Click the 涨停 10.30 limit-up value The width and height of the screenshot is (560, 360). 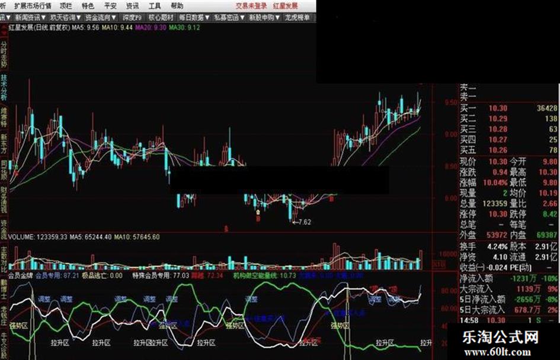498,214
